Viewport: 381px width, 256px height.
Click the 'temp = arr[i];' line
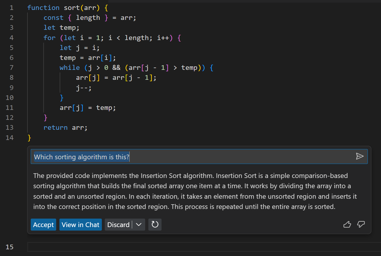pos(88,58)
